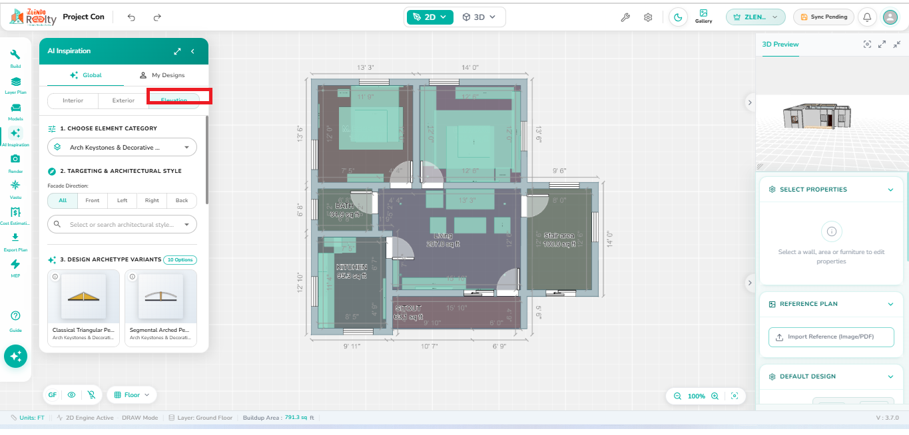Open the Guide help icon
Screen dimensions: 909x435
tap(15, 320)
